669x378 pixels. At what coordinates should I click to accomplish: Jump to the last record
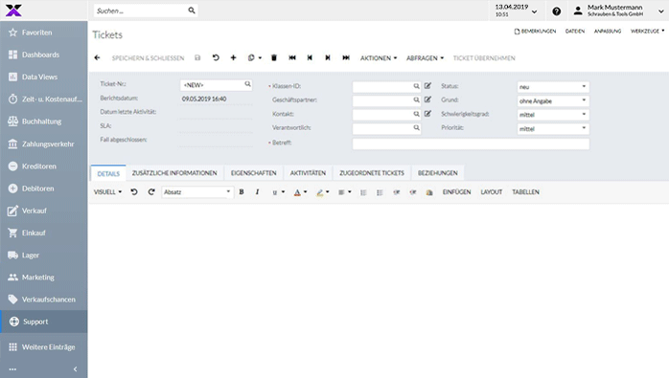[x=346, y=57]
